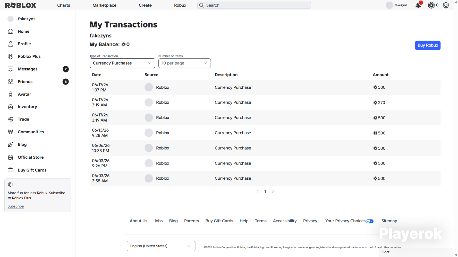This screenshot has width=458, height=257.
Task: Click the Buy Gift Cards icon
Action: pos(11,170)
